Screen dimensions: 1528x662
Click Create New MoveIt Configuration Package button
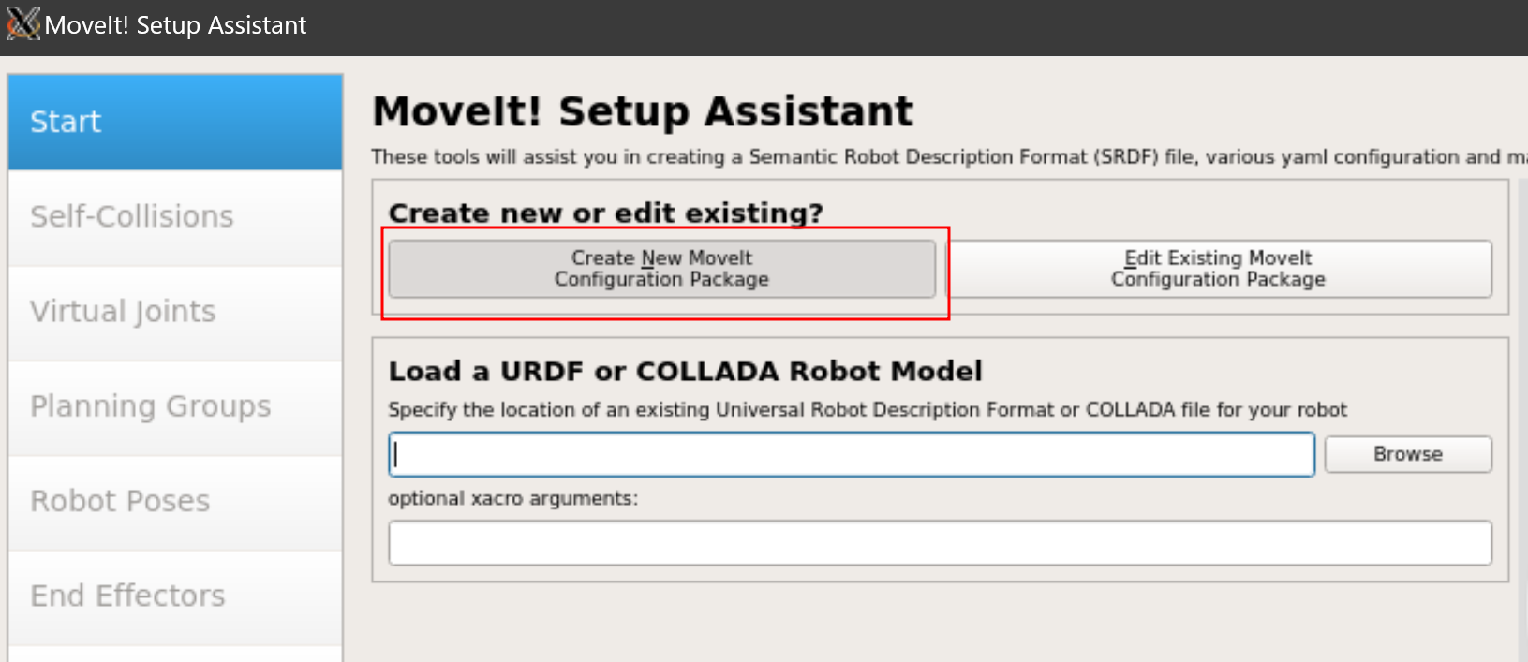(x=661, y=269)
